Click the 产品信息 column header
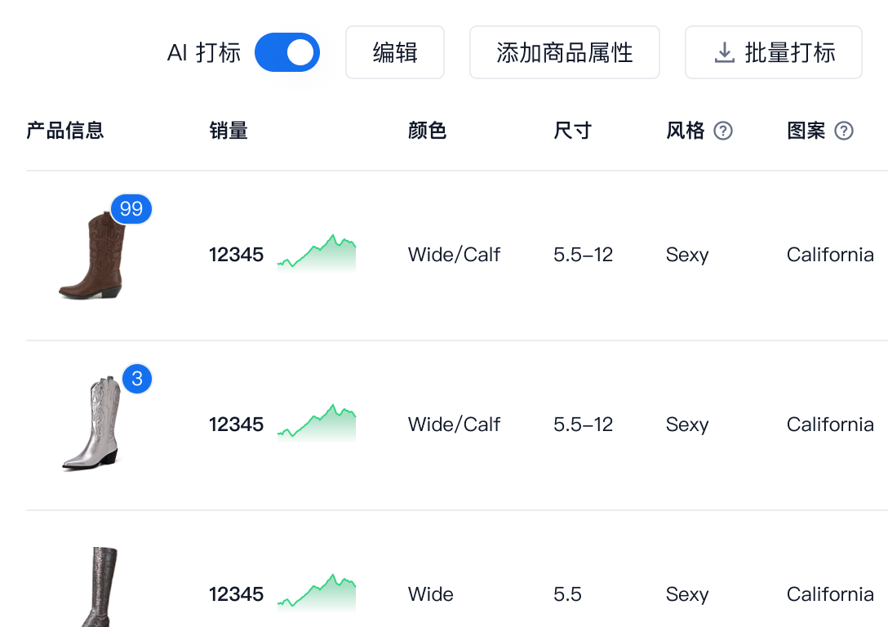Viewport: 888px width, 627px height. pos(65,131)
